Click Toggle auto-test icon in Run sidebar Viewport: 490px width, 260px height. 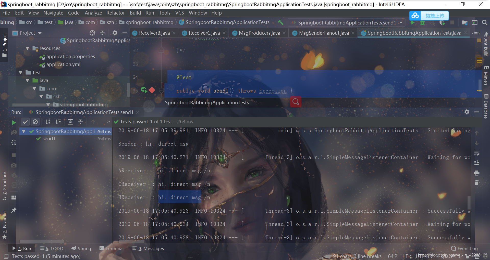14,142
